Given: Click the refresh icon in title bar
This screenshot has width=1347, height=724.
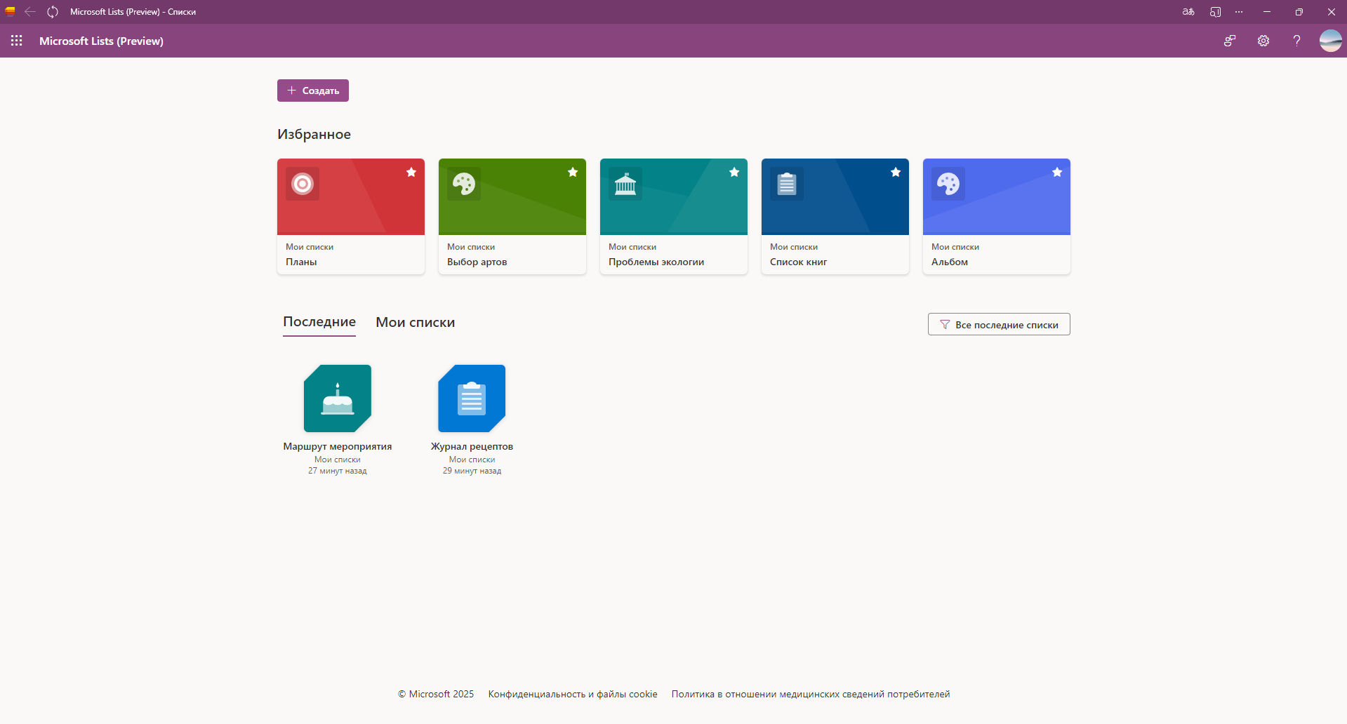Looking at the screenshot, I should [53, 12].
